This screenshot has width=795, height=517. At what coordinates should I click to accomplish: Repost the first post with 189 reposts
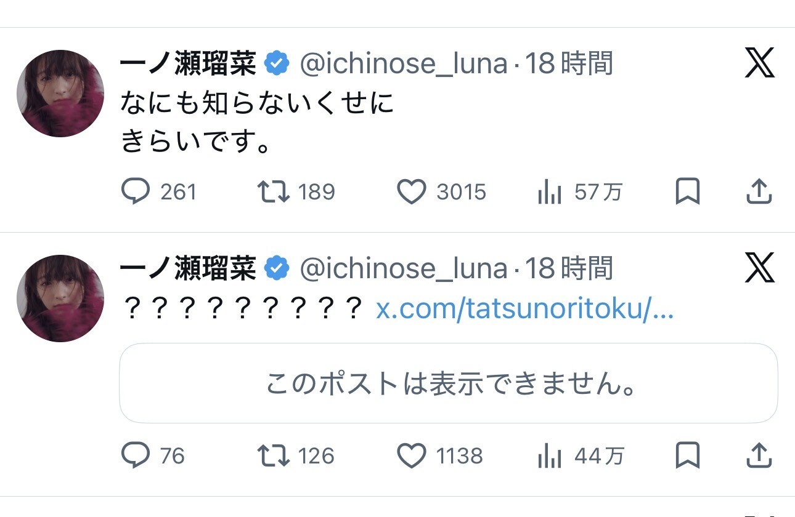tap(273, 193)
